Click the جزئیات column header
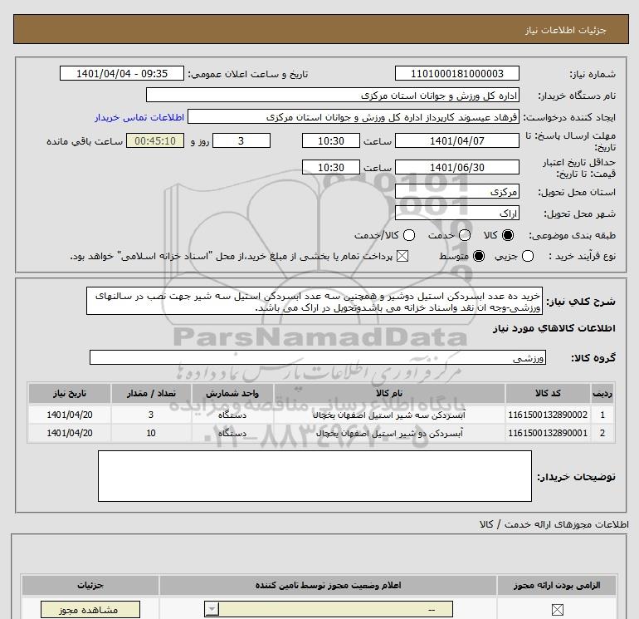This screenshot has height=619, width=639. (90, 586)
